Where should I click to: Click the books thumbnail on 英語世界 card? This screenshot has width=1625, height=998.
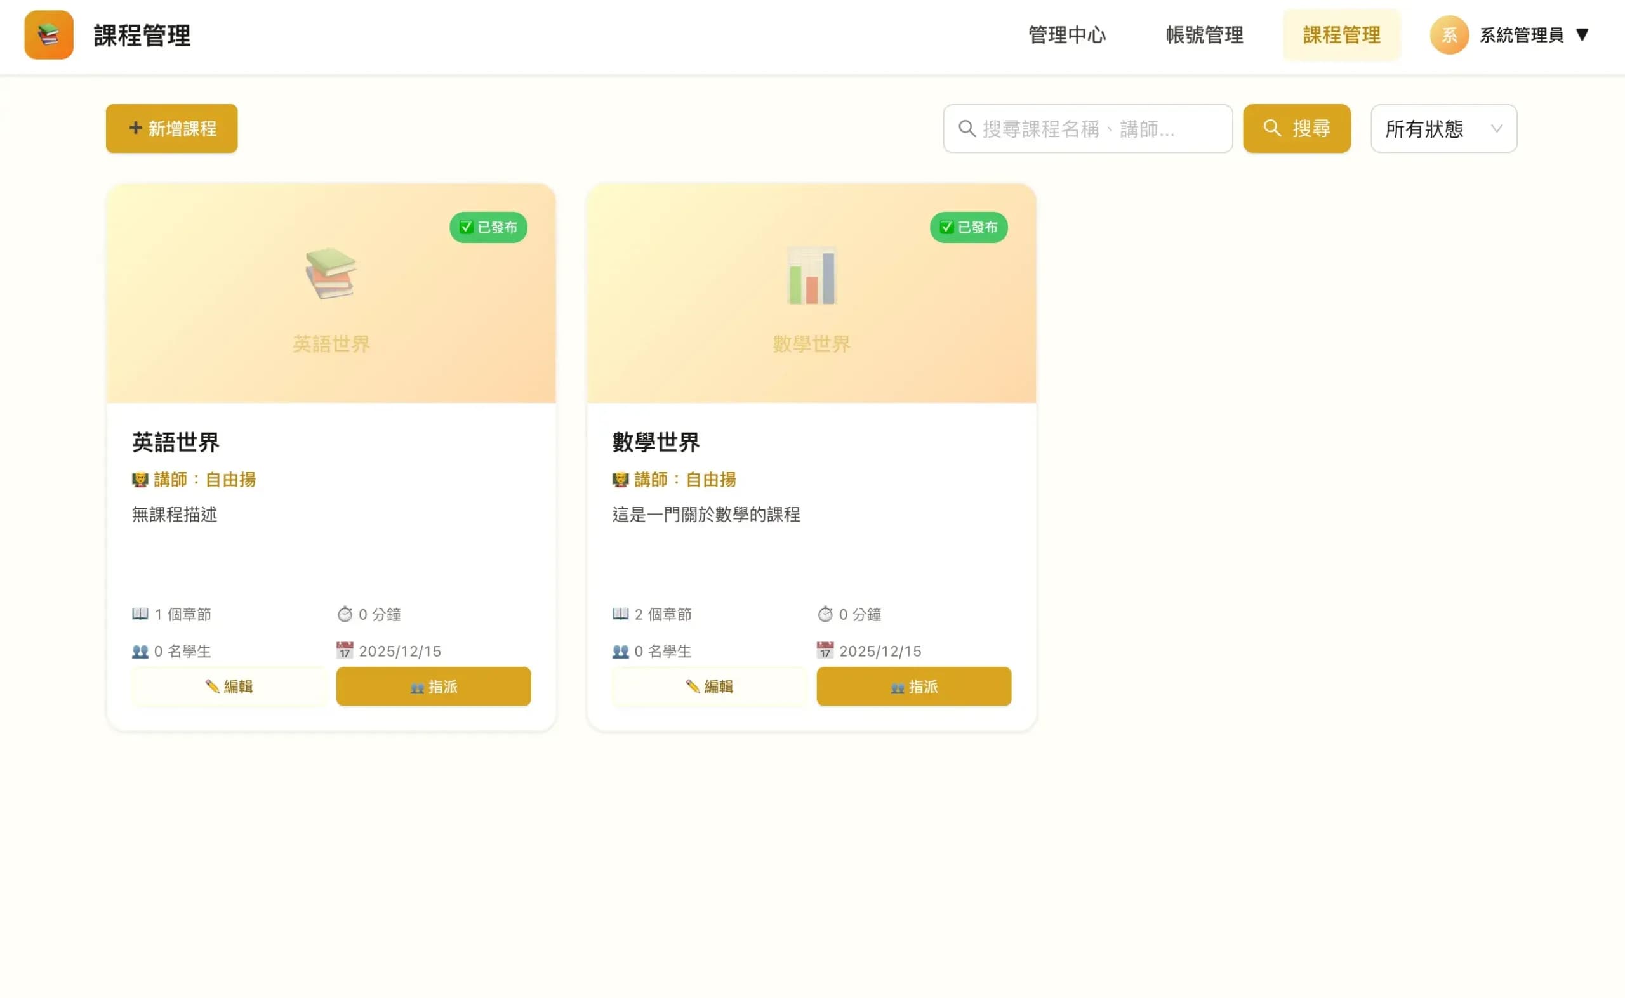[331, 275]
